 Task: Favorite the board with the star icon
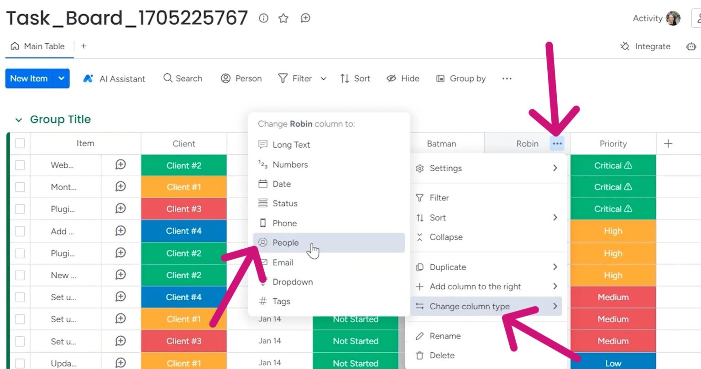pos(283,18)
